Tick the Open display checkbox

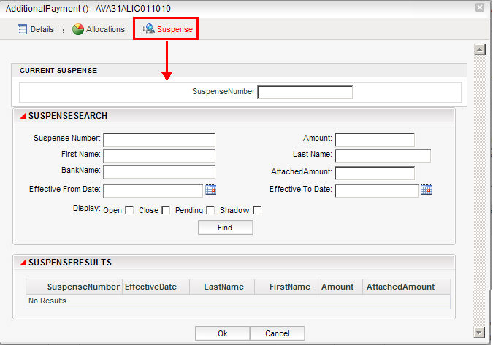[129, 210]
